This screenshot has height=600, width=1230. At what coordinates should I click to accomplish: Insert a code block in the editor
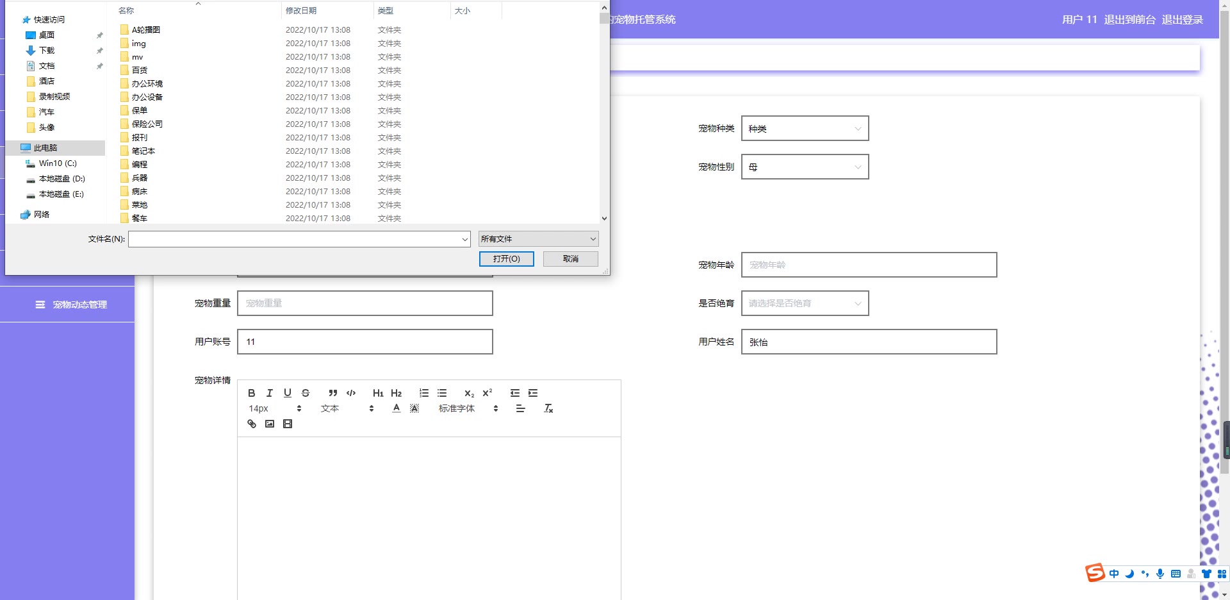pyautogui.click(x=351, y=393)
